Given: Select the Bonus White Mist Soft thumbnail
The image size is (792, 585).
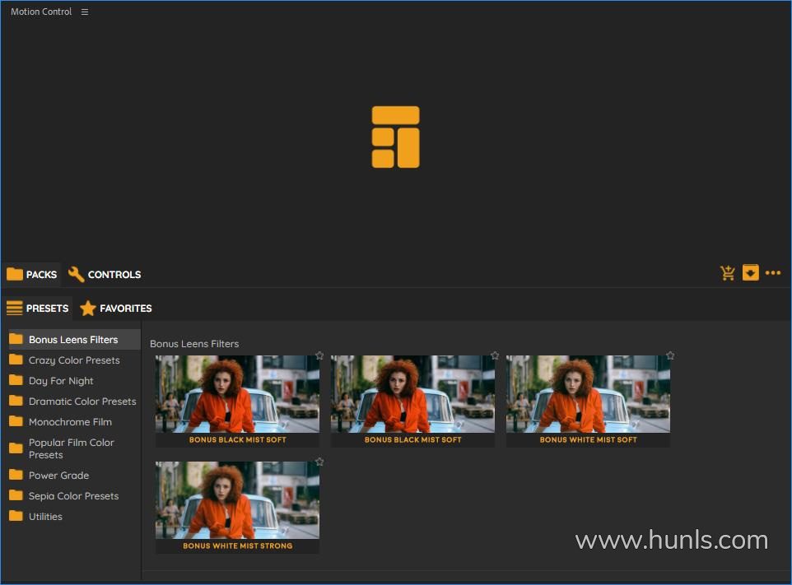Looking at the screenshot, I should coord(588,394).
